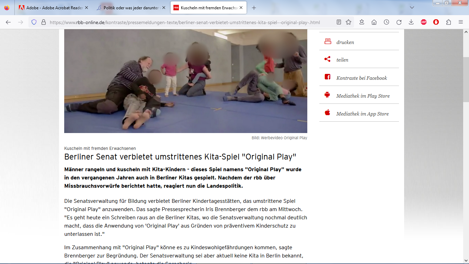Switch to the Adobe Acrobat Reader tab
The height and width of the screenshot is (264, 469).
pos(53,8)
